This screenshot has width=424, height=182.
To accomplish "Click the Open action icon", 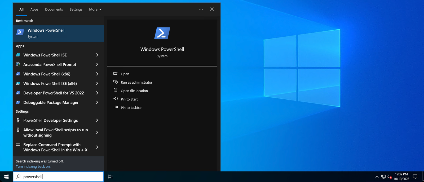I will pos(116,74).
